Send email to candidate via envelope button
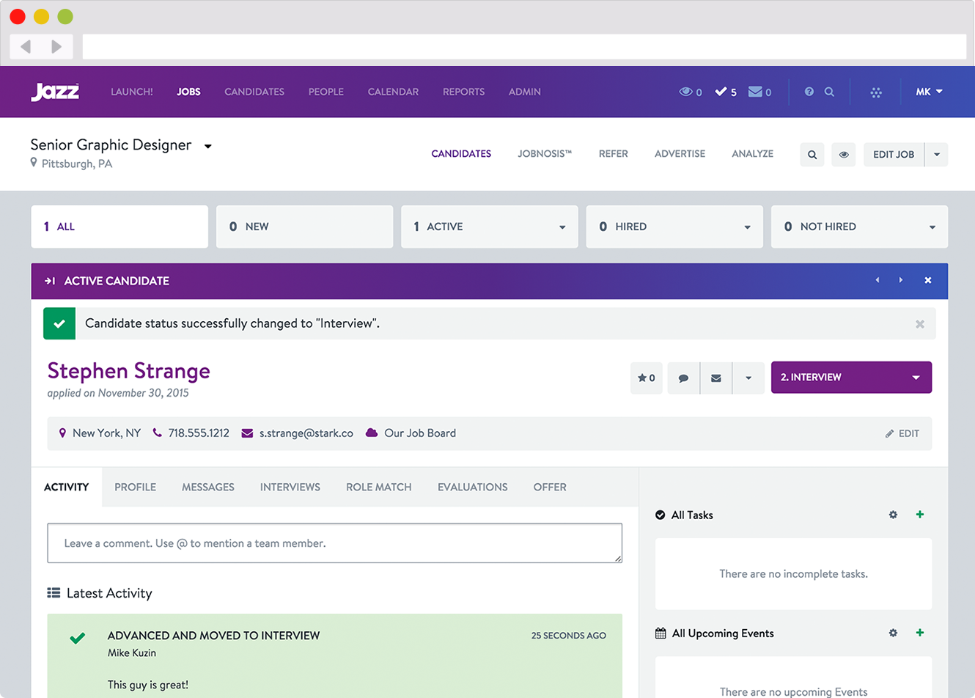 point(716,378)
